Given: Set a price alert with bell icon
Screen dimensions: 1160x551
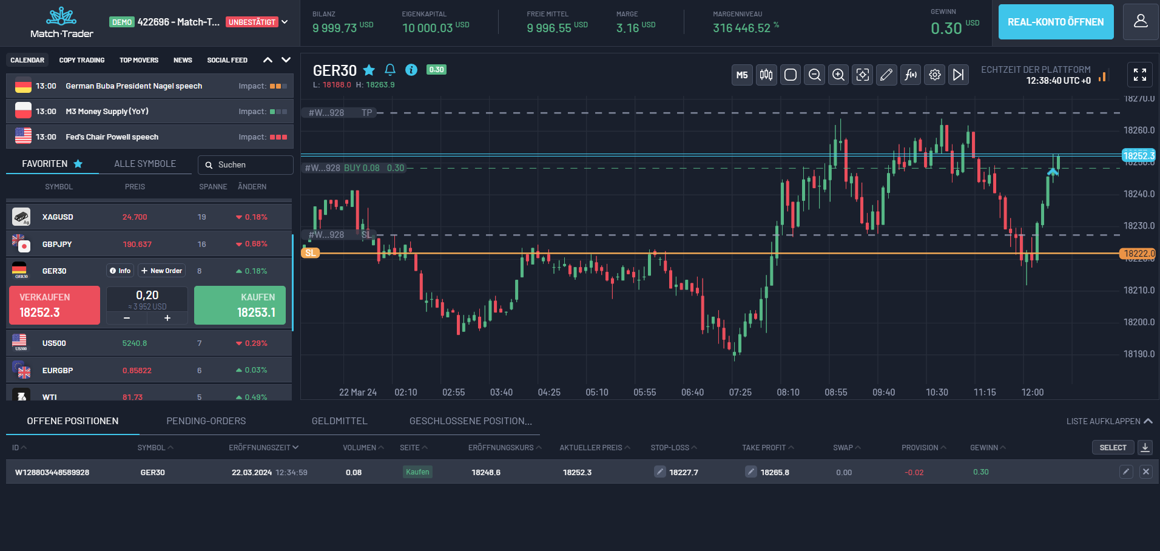Looking at the screenshot, I should coord(390,70).
